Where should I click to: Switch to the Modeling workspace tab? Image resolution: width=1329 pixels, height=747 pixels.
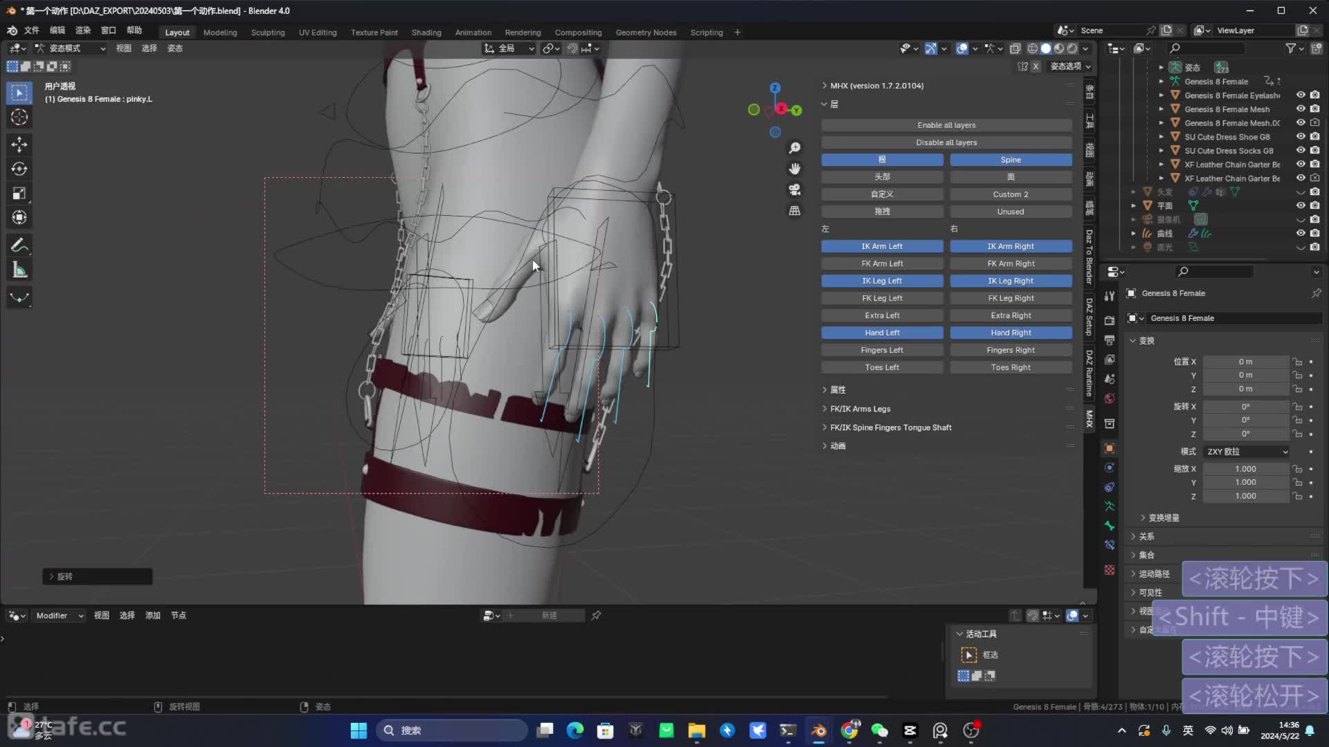click(x=220, y=33)
